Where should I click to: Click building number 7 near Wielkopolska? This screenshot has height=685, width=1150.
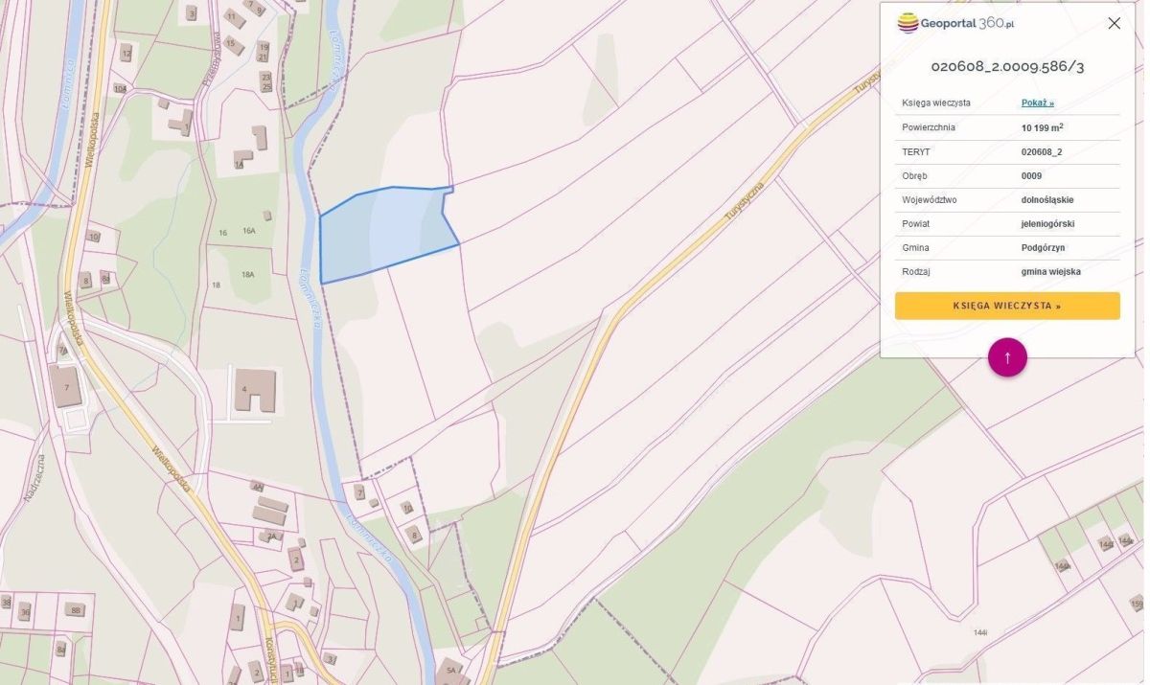[x=66, y=388]
